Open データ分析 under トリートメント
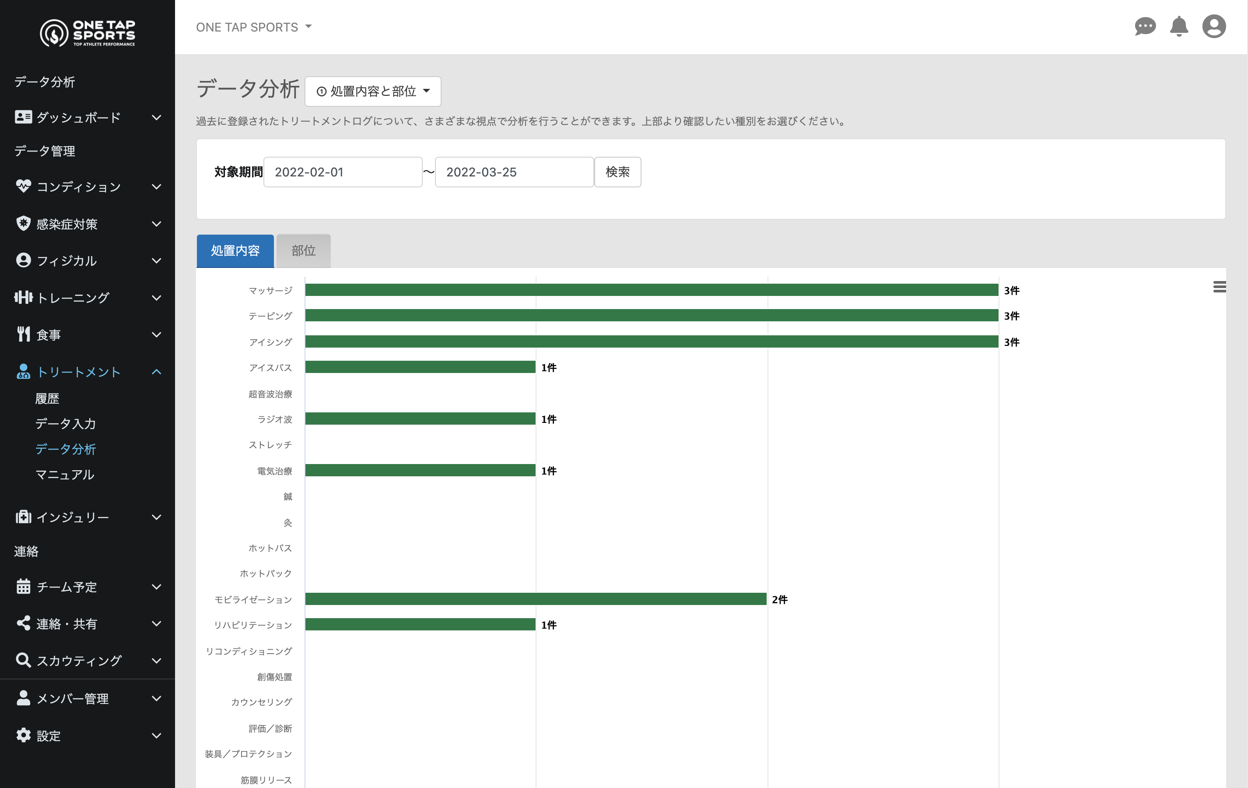Image resolution: width=1248 pixels, height=788 pixels. (66, 449)
